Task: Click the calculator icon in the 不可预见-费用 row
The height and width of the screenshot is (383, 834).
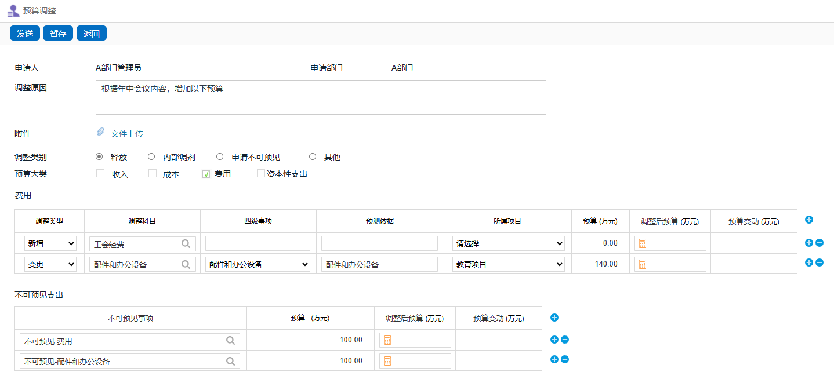Action: click(x=387, y=340)
